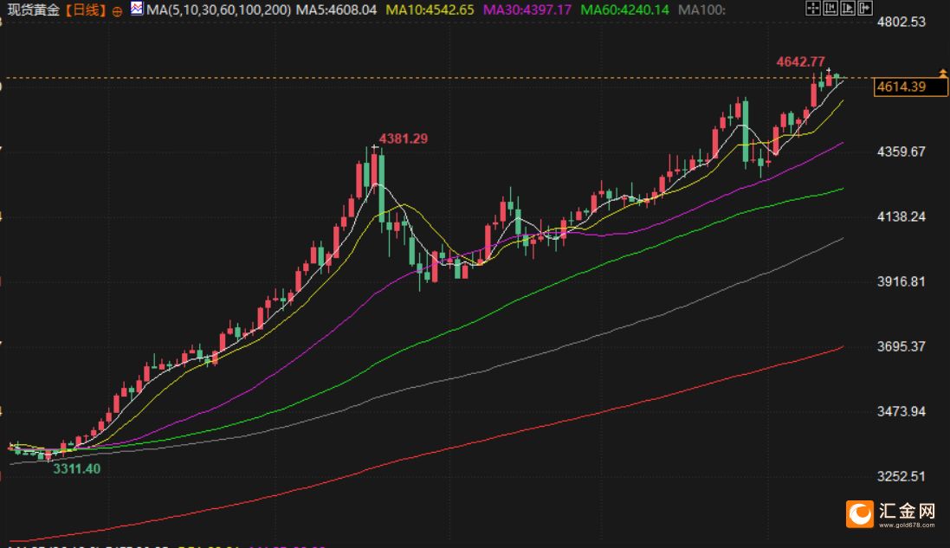The height and width of the screenshot is (548, 950).
Task: Click the MA5:4608.04 legend value
Action: (336, 10)
